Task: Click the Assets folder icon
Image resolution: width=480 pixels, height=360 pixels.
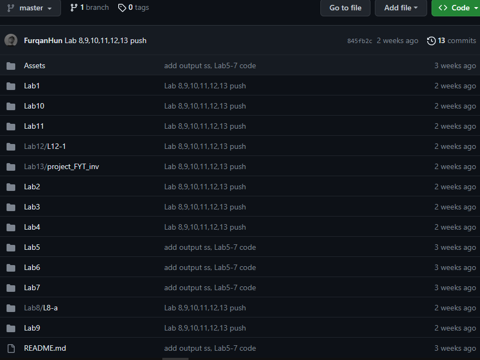Action: (11, 66)
